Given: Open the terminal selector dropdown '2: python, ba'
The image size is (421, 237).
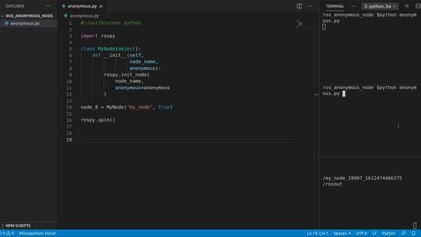Looking at the screenshot, I should click(x=380, y=6).
